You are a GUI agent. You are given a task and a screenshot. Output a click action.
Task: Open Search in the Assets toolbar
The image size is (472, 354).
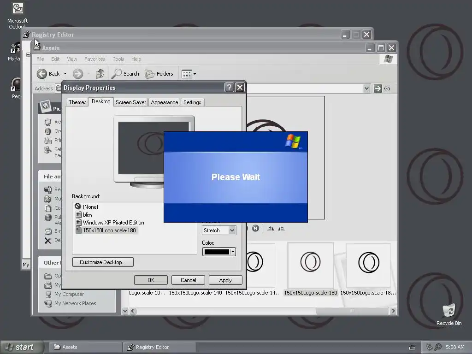click(125, 74)
